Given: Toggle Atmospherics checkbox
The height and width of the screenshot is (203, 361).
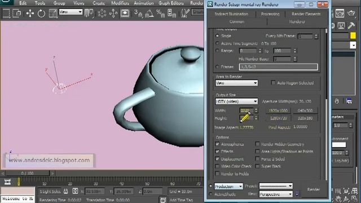Looking at the screenshot, I should point(217,144).
